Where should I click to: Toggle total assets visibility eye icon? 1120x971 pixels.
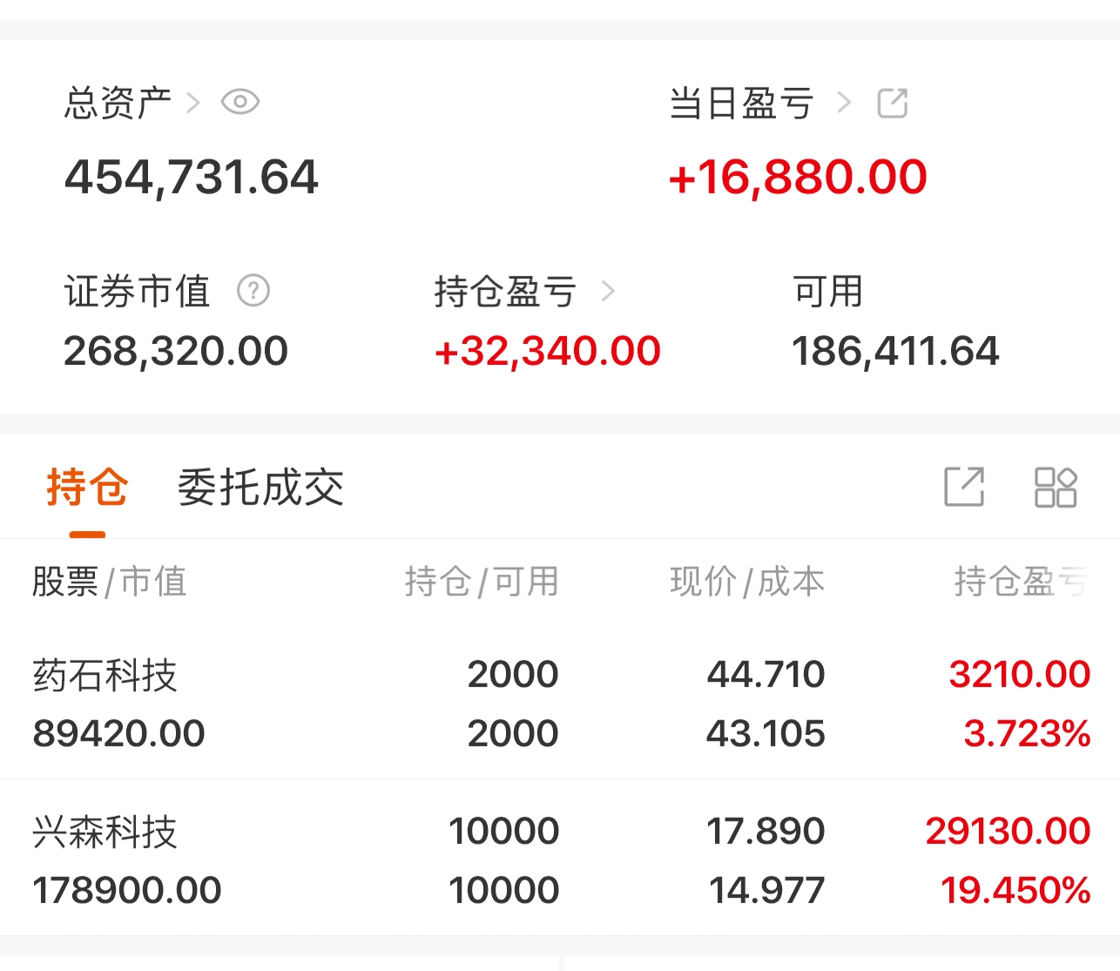(240, 102)
